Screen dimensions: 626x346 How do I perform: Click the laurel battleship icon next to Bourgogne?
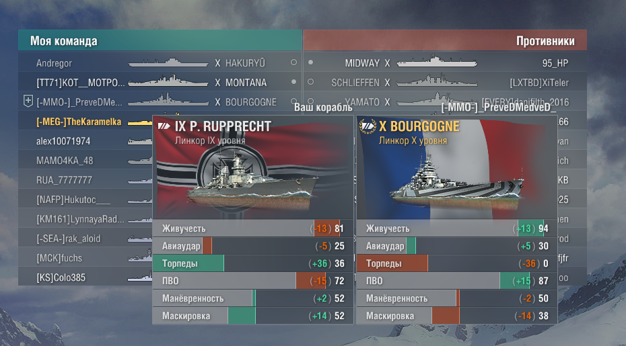pos(368,126)
